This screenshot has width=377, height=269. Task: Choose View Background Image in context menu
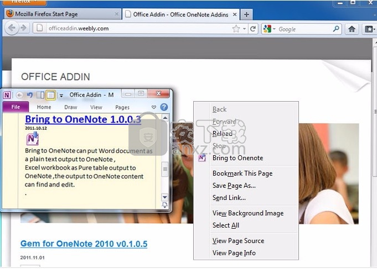coord(246,213)
